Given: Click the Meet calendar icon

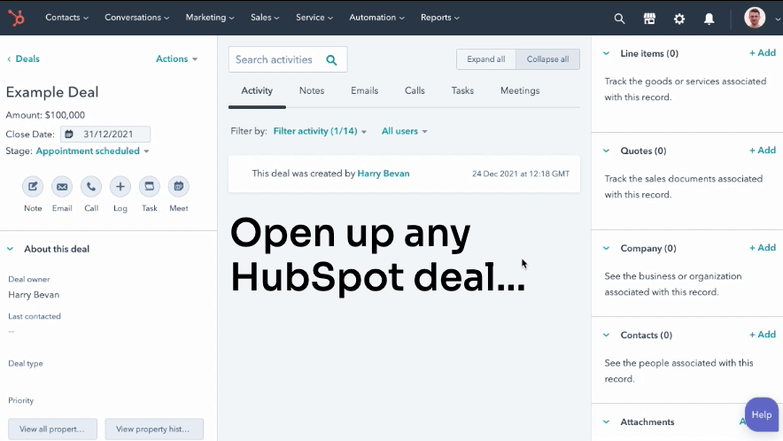Looking at the screenshot, I should 178,186.
